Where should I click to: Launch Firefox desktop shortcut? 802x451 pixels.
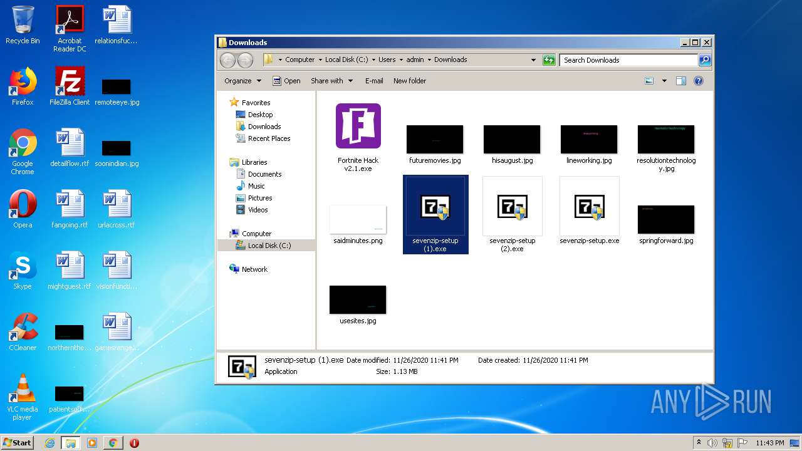[x=23, y=81]
